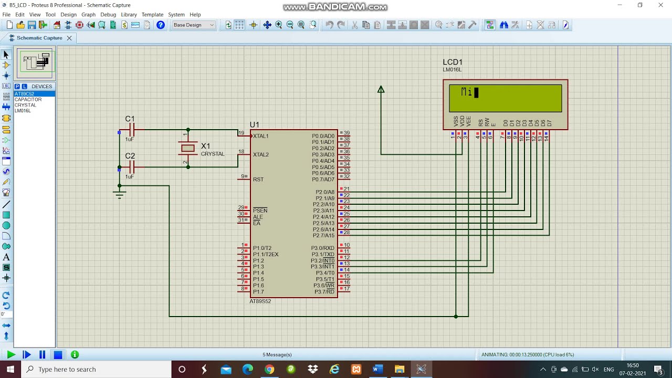The width and height of the screenshot is (672, 378).
Task: Open the '5 Message(s)' simulation log
Action: pos(277,355)
